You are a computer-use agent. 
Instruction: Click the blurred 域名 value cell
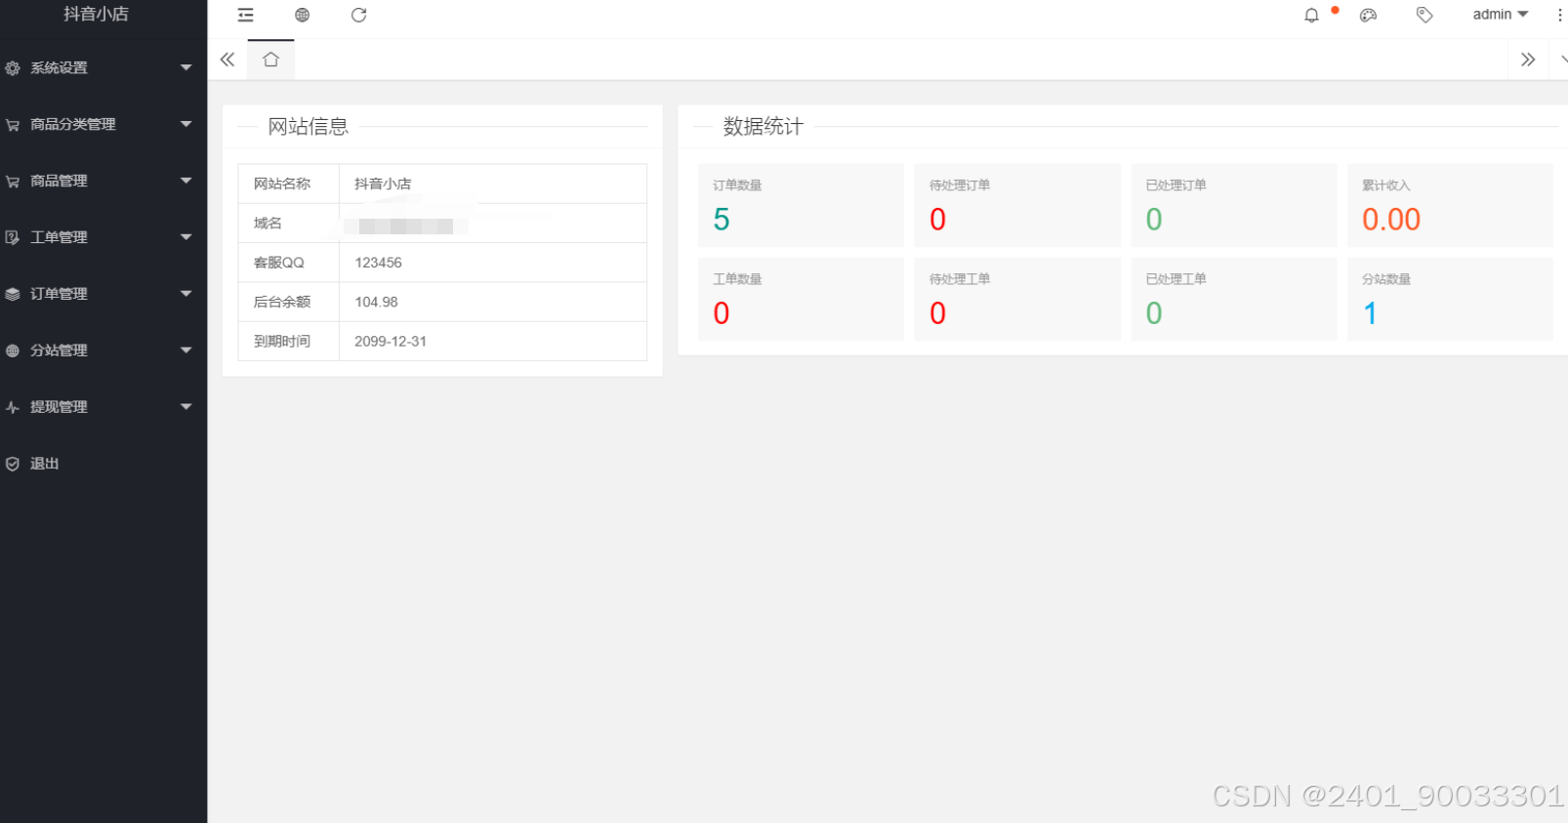[493, 224]
